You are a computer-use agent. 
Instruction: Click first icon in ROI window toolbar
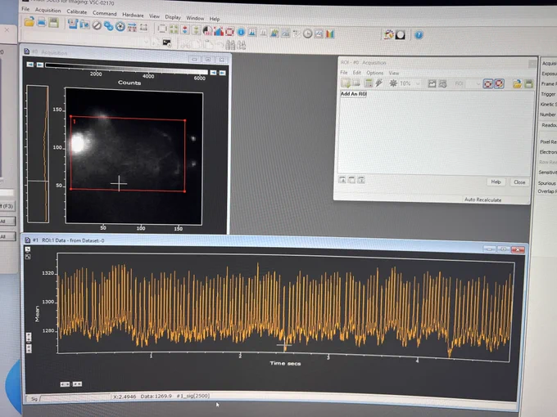point(346,83)
